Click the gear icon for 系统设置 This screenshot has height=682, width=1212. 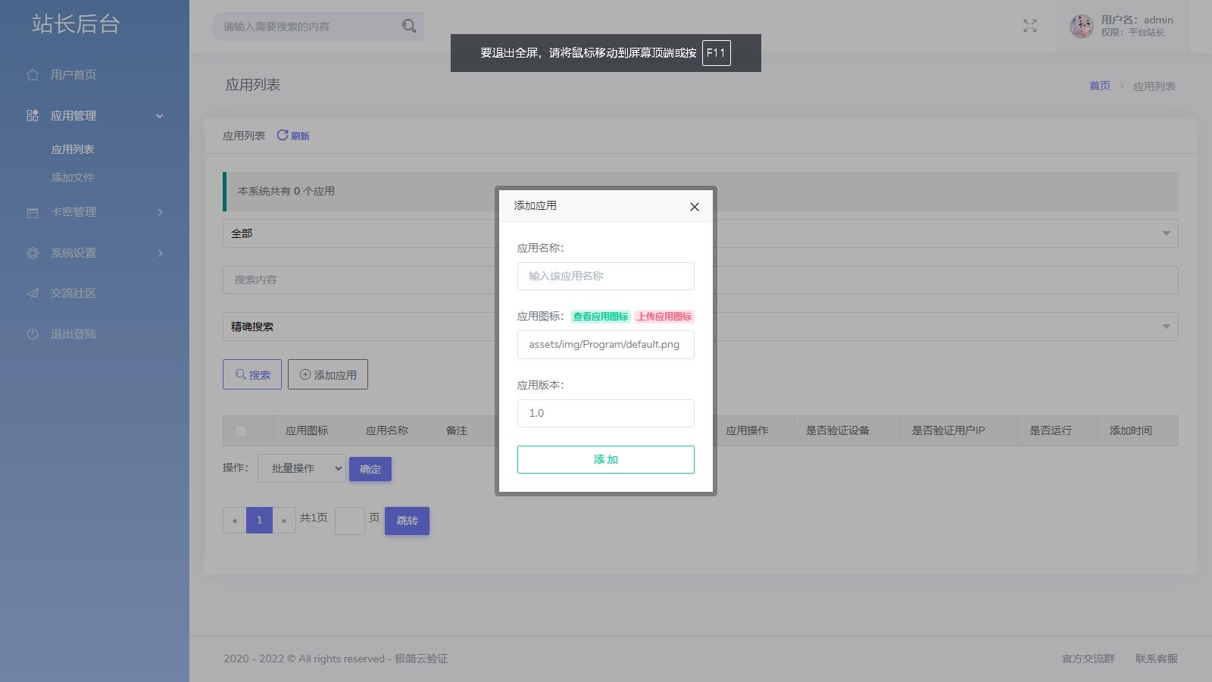pyautogui.click(x=33, y=253)
